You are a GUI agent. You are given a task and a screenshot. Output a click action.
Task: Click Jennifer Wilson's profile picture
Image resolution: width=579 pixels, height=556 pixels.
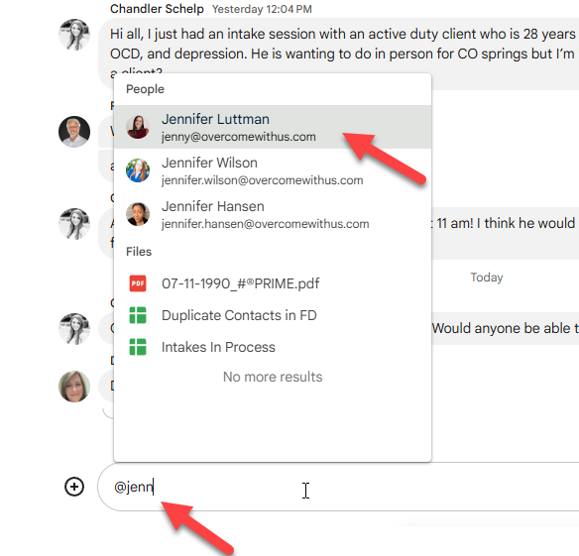coord(138,170)
